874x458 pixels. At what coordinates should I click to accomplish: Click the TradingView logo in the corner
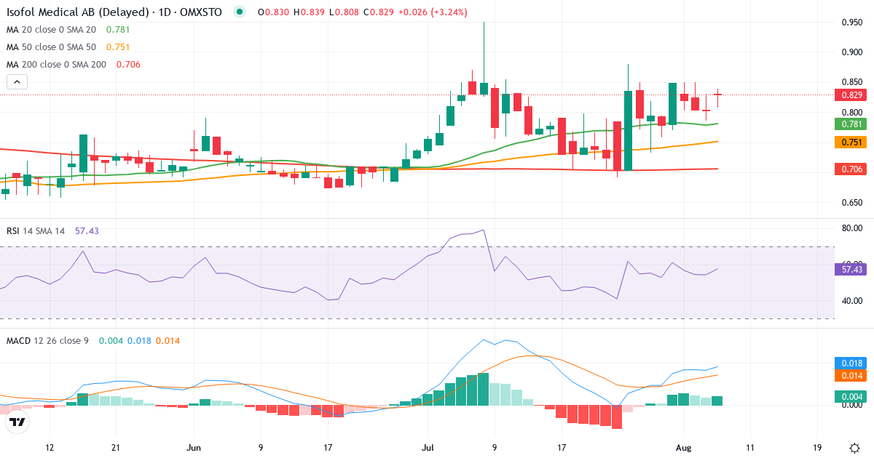point(17,421)
